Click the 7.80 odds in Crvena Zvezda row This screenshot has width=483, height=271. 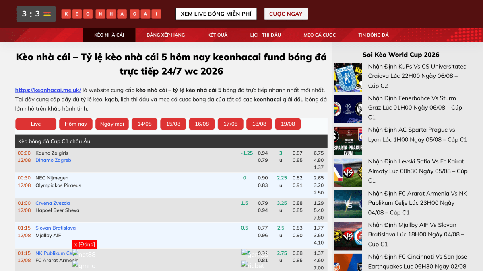[x=318, y=218]
